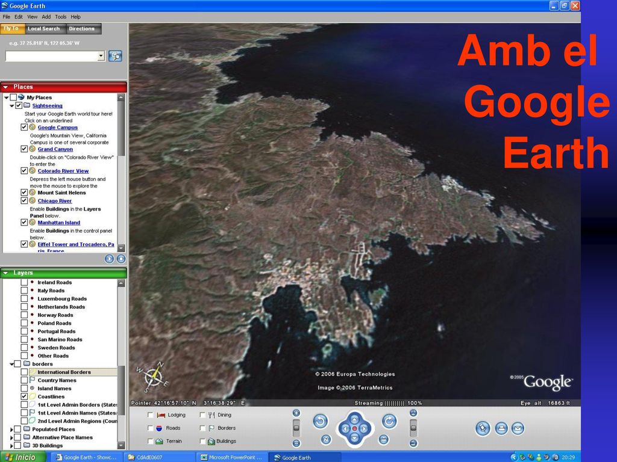This screenshot has width=617, height=462.
Task: Collapse the My Places tree node
Action: point(6,97)
